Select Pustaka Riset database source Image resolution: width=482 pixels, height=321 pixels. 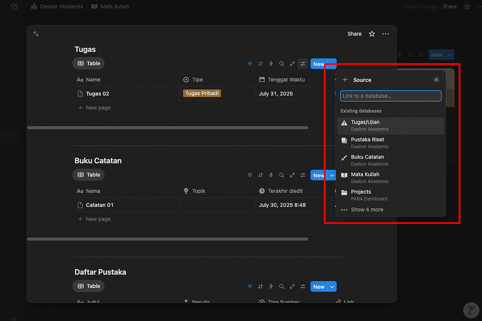coord(391,143)
